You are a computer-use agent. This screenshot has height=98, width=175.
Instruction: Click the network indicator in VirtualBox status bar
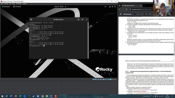(98, 79)
